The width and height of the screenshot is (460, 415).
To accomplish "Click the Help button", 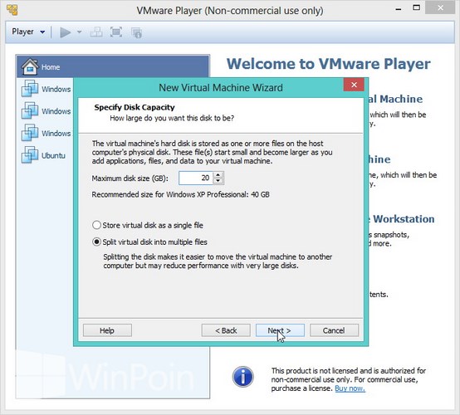I will 107,330.
